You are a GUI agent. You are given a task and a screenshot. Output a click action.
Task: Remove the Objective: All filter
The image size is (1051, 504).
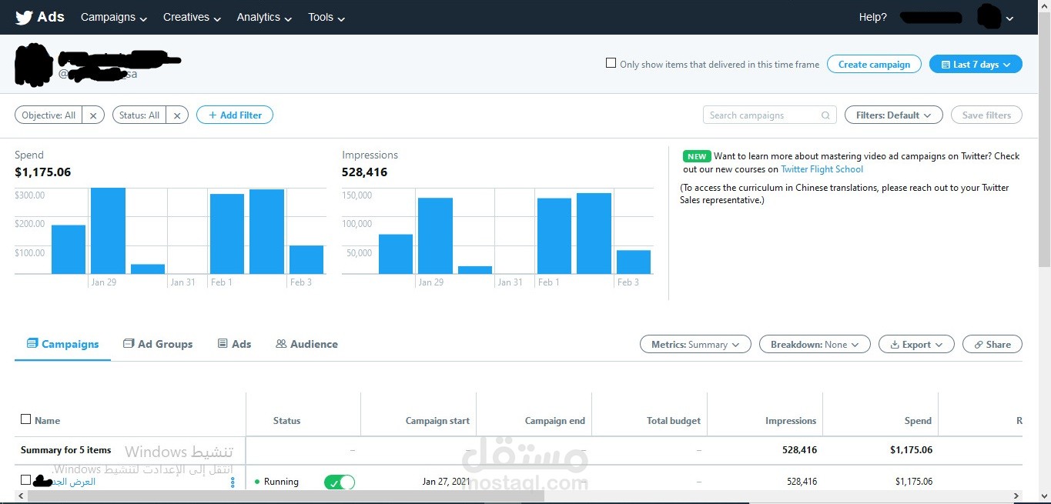click(92, 115)
